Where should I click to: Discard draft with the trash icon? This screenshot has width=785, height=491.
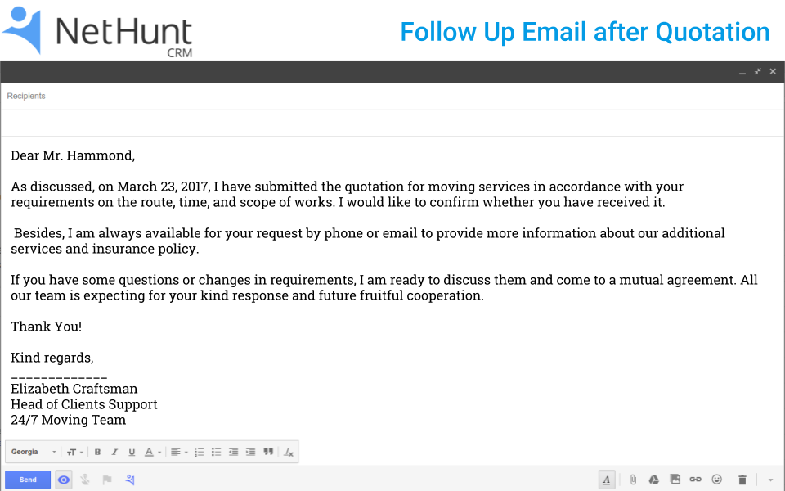pyautogui.click(x=742, y=480)
